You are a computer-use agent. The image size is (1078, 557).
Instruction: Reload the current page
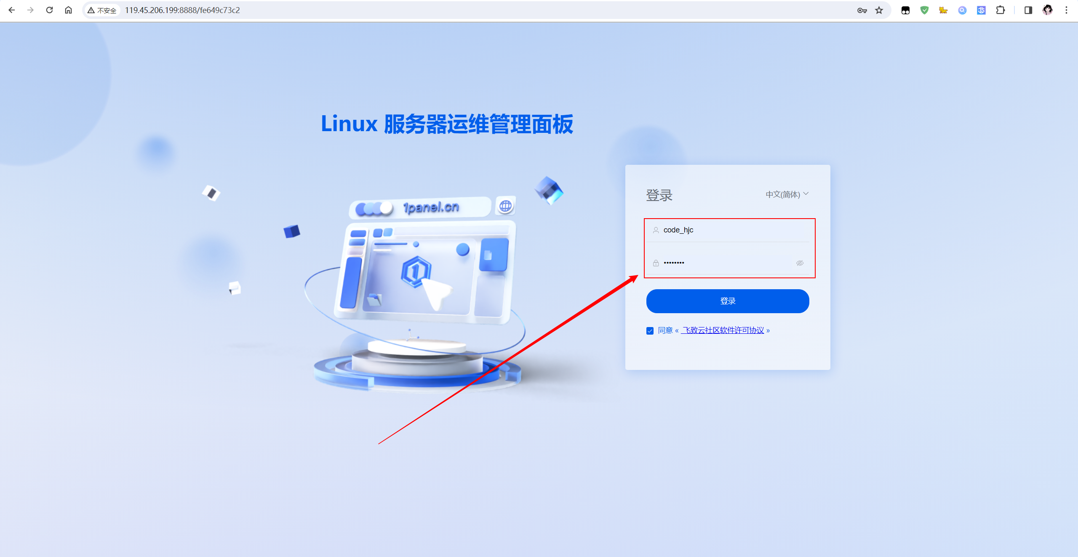coord(49,10)
